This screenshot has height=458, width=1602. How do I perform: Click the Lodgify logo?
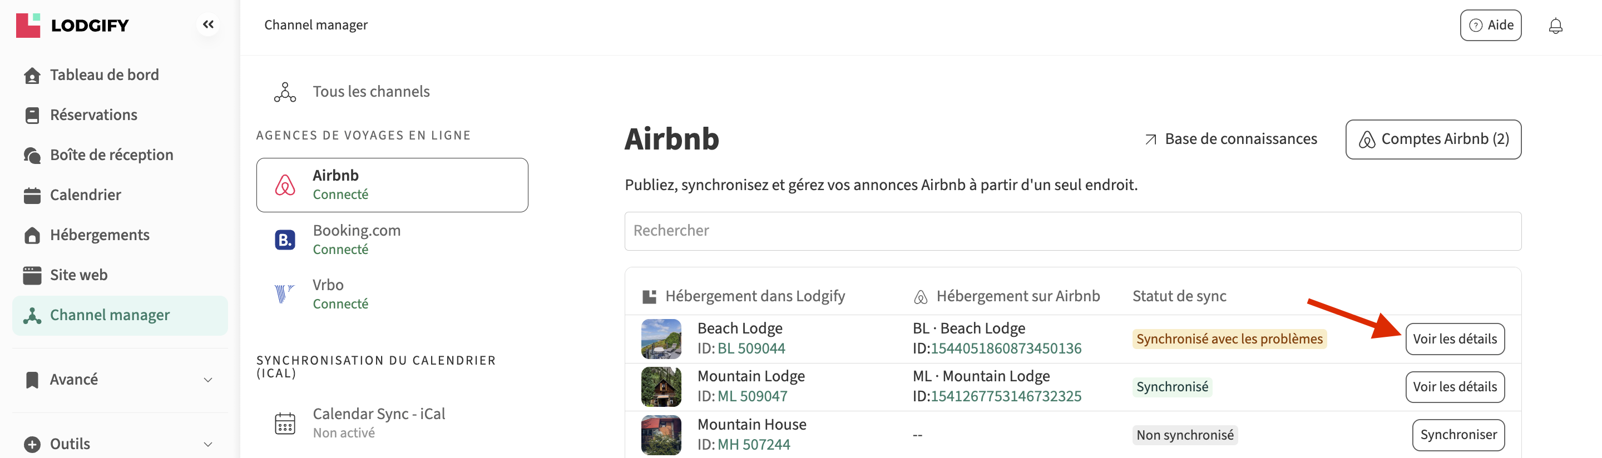[72, 26]
